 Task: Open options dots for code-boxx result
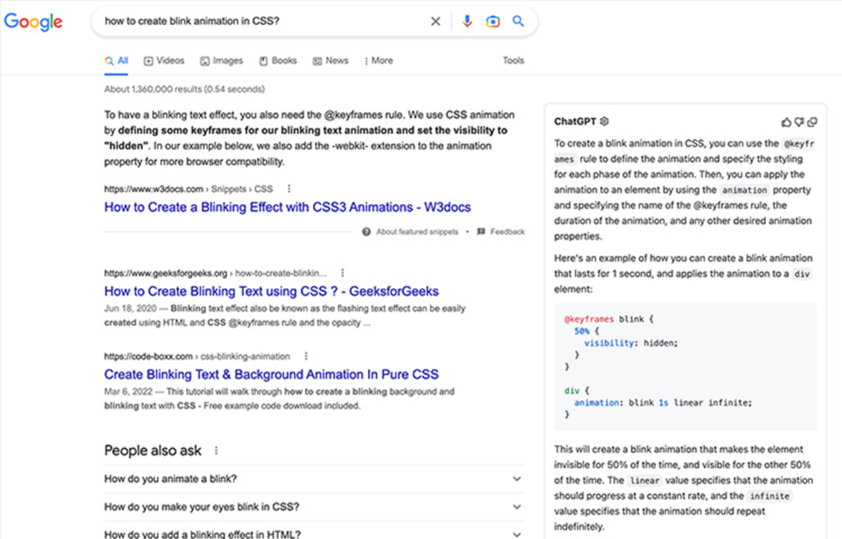tap(305, 356)
